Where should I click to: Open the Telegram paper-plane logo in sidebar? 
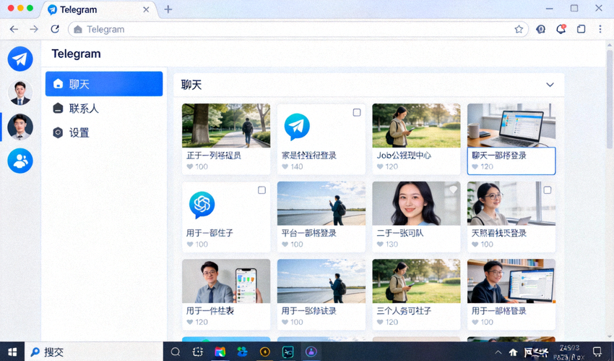20,59
